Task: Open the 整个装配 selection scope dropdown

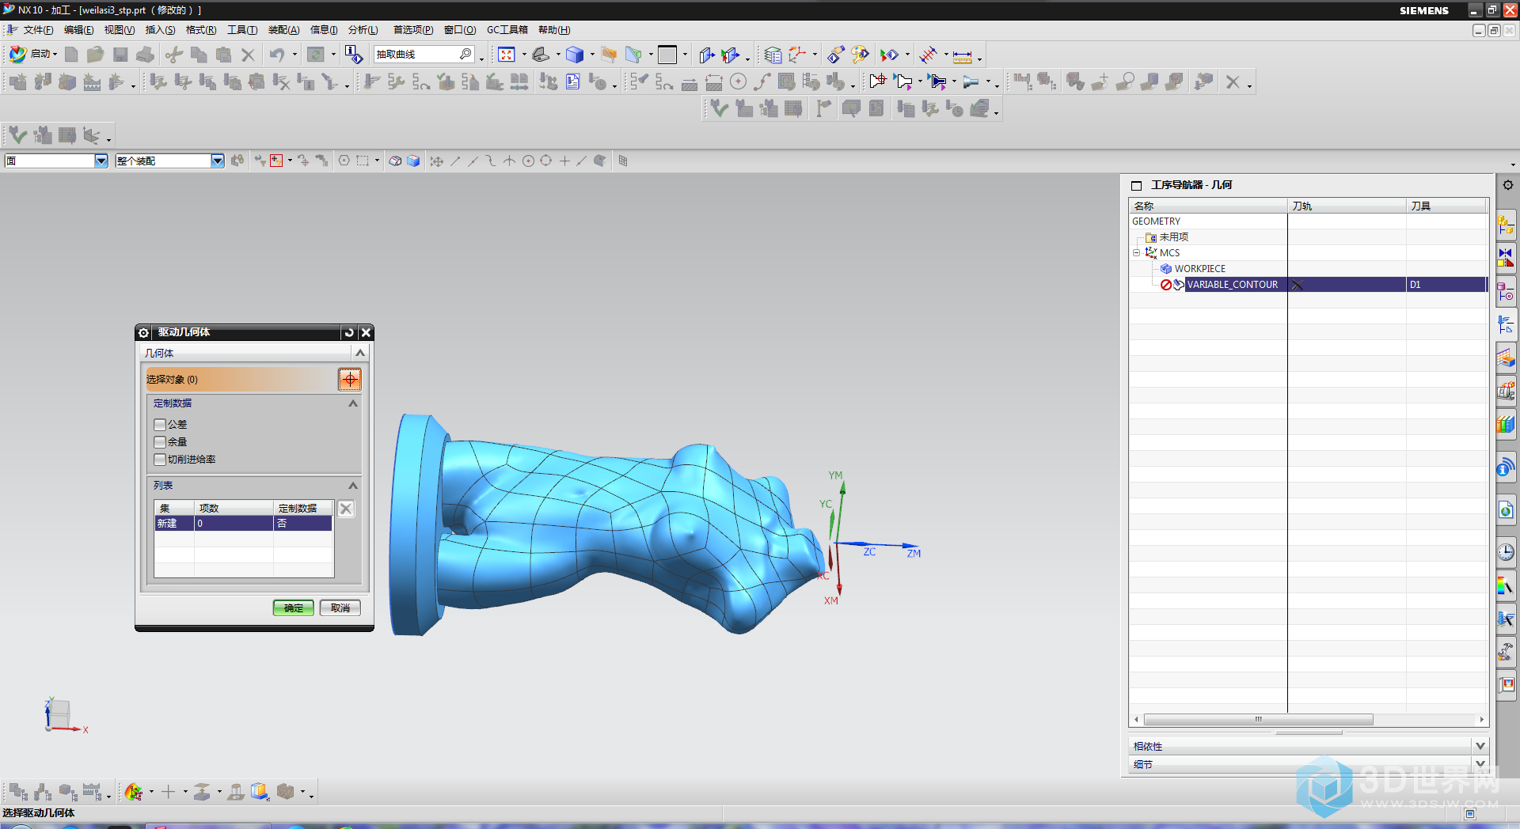Action: click(x=218, y=161)
